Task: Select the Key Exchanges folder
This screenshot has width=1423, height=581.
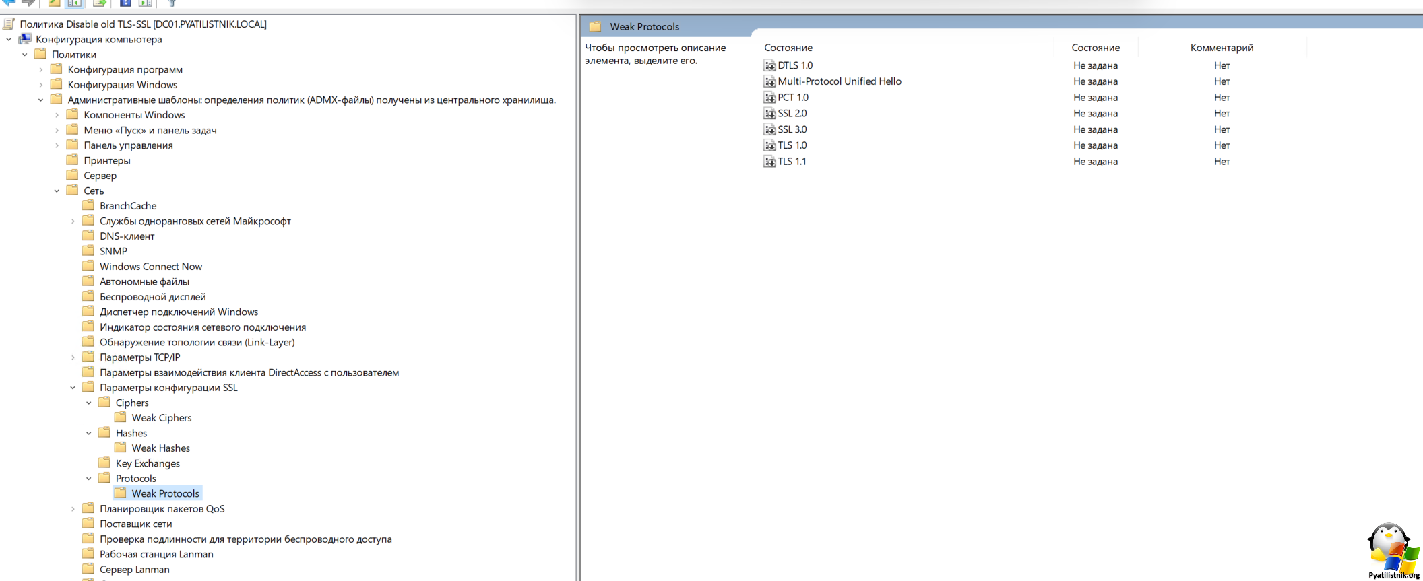Action: tap(148, 463)
